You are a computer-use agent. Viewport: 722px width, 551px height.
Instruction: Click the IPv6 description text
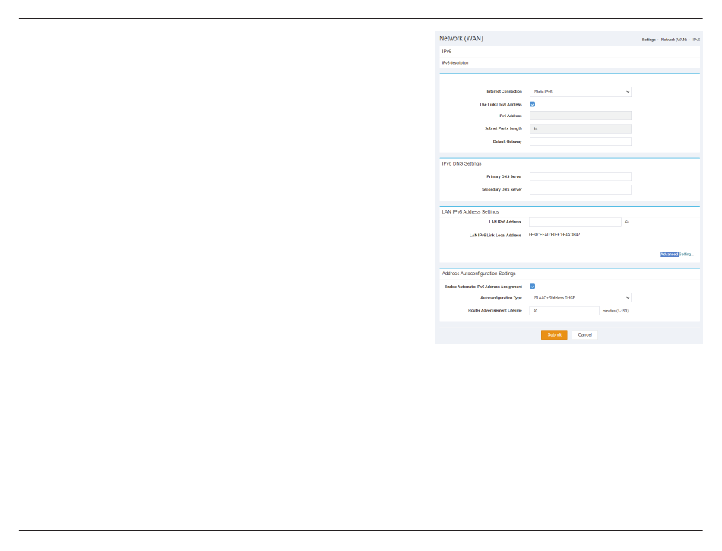pyautogui.click(x=455, y=62)
